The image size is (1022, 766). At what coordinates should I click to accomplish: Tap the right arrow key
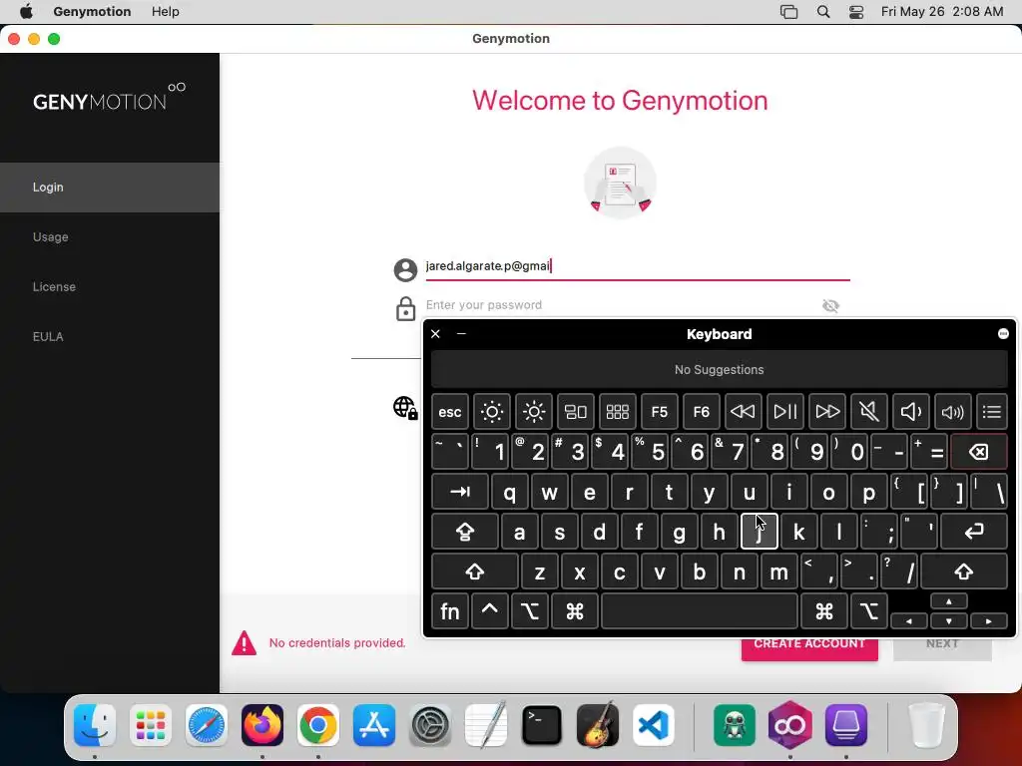pos(989,621)
